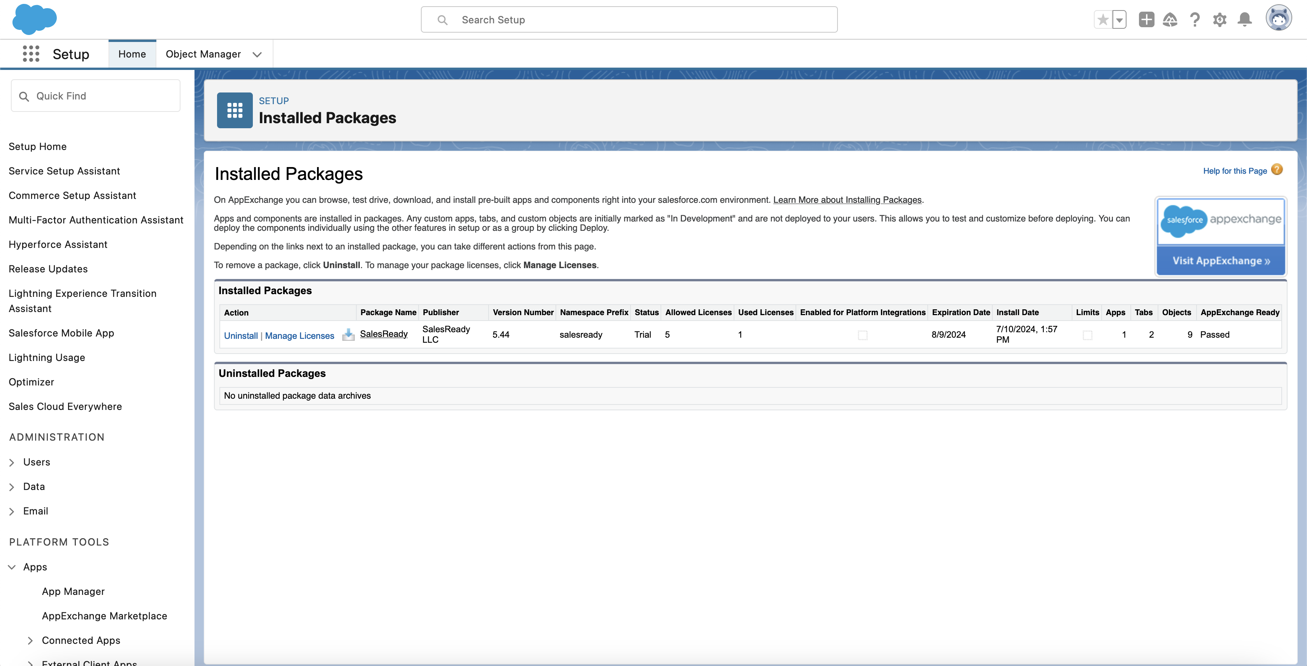Viewport: 1307px width, 666px height.
Task: Collapse the Apps tree section
Action: click(12, 567)
